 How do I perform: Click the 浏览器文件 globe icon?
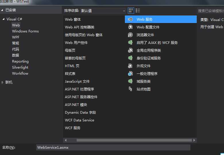coord(130,35)
